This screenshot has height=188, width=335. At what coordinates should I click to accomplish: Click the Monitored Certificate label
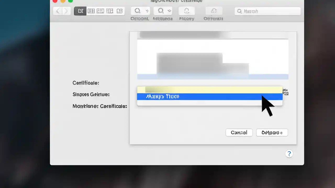[100, 106]
